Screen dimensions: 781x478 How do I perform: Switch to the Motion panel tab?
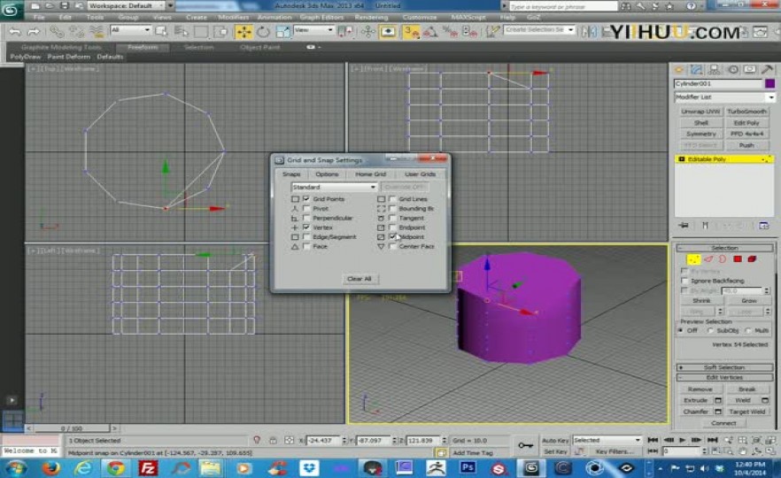point(732,70)
